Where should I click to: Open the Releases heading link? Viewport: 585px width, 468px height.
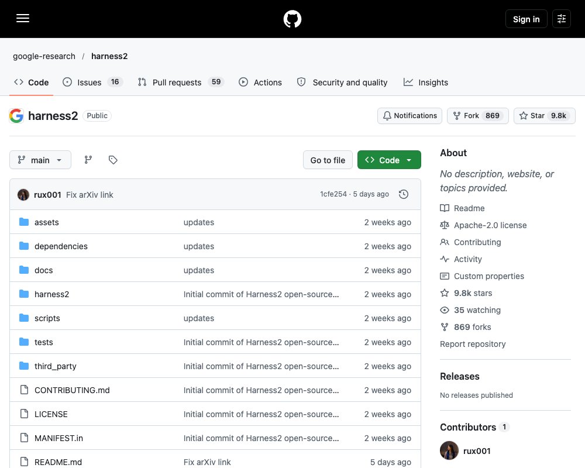[460, 377]
